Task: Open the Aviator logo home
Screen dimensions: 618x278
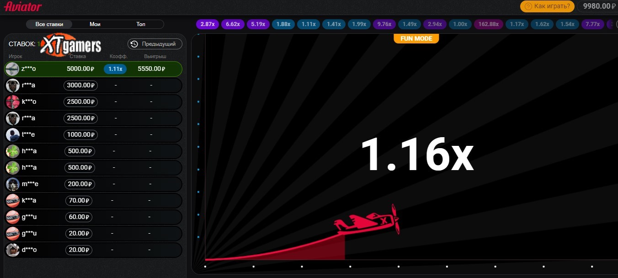Action: [23, 6]
